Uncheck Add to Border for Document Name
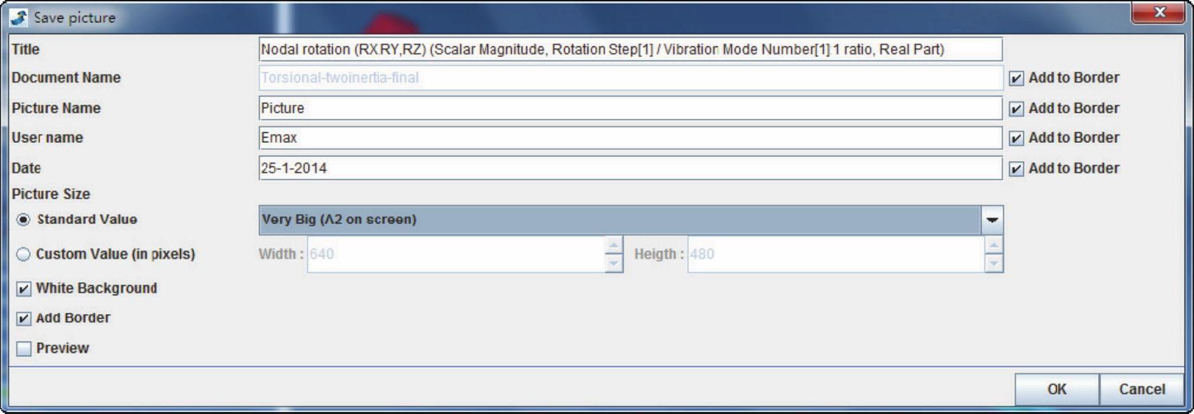This screenshot has height=414, width=1194. point(1017,79)
